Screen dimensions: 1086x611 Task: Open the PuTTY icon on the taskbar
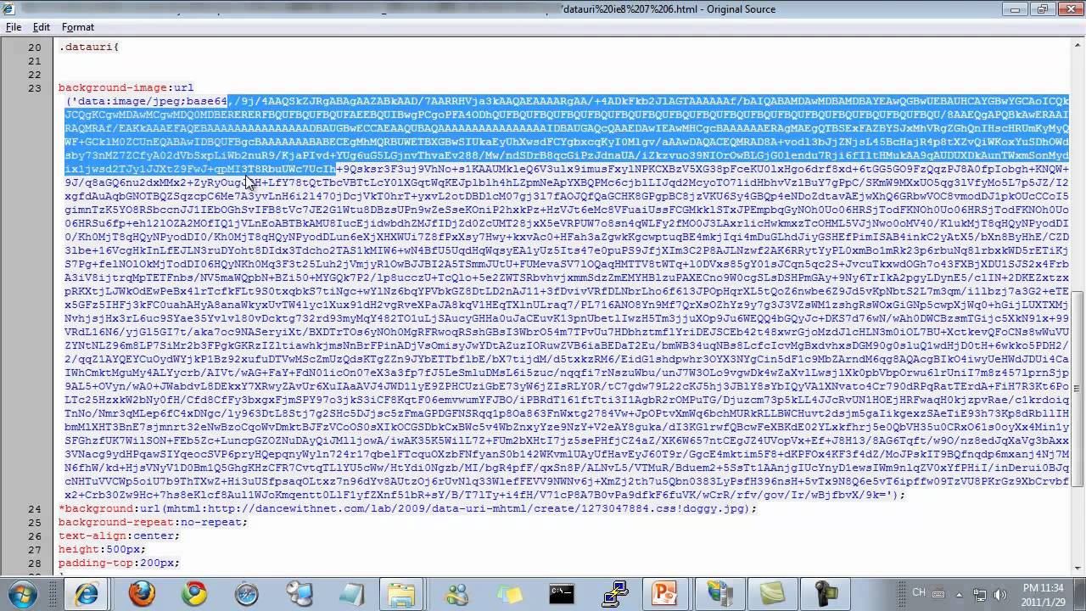click(614, 593)
